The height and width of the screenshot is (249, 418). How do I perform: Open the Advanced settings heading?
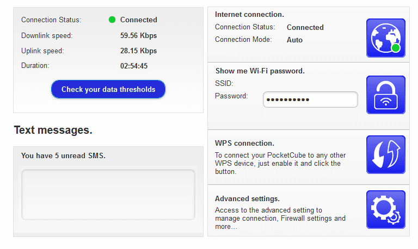click(247, 198)
